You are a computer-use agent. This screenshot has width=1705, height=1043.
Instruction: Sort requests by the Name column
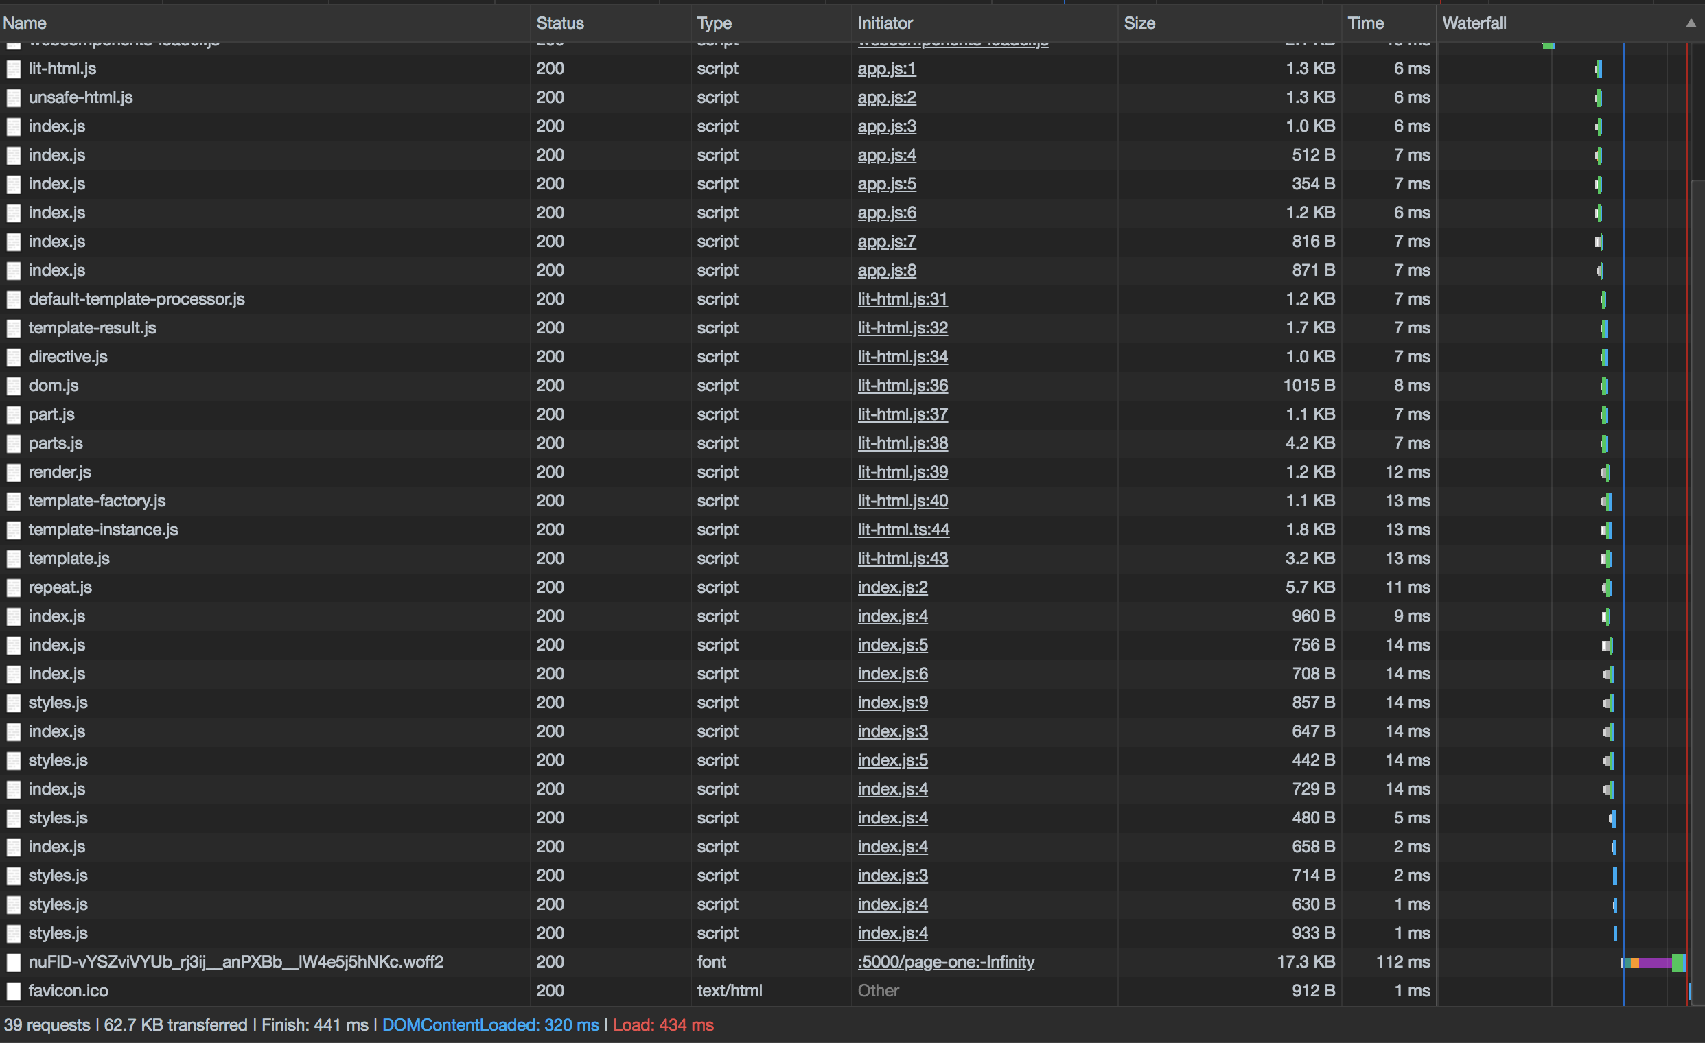(25, 23)
